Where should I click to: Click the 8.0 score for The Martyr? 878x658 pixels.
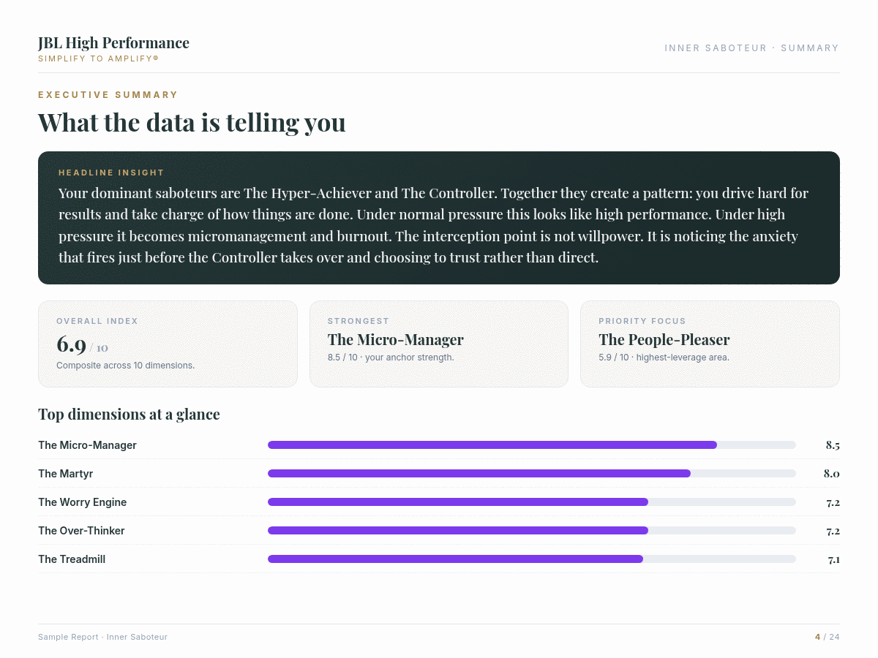click(831, 474)
